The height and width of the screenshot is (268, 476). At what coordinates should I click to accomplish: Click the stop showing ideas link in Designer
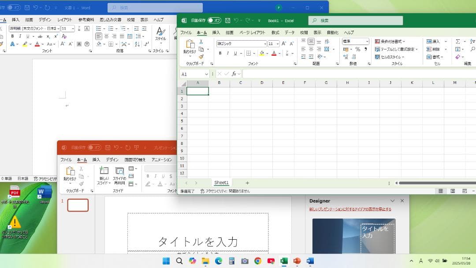point(350,209)
